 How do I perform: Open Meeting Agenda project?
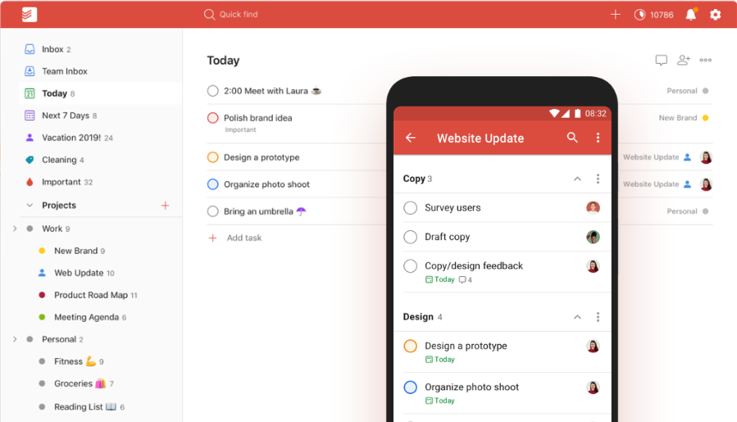point(86,317)
